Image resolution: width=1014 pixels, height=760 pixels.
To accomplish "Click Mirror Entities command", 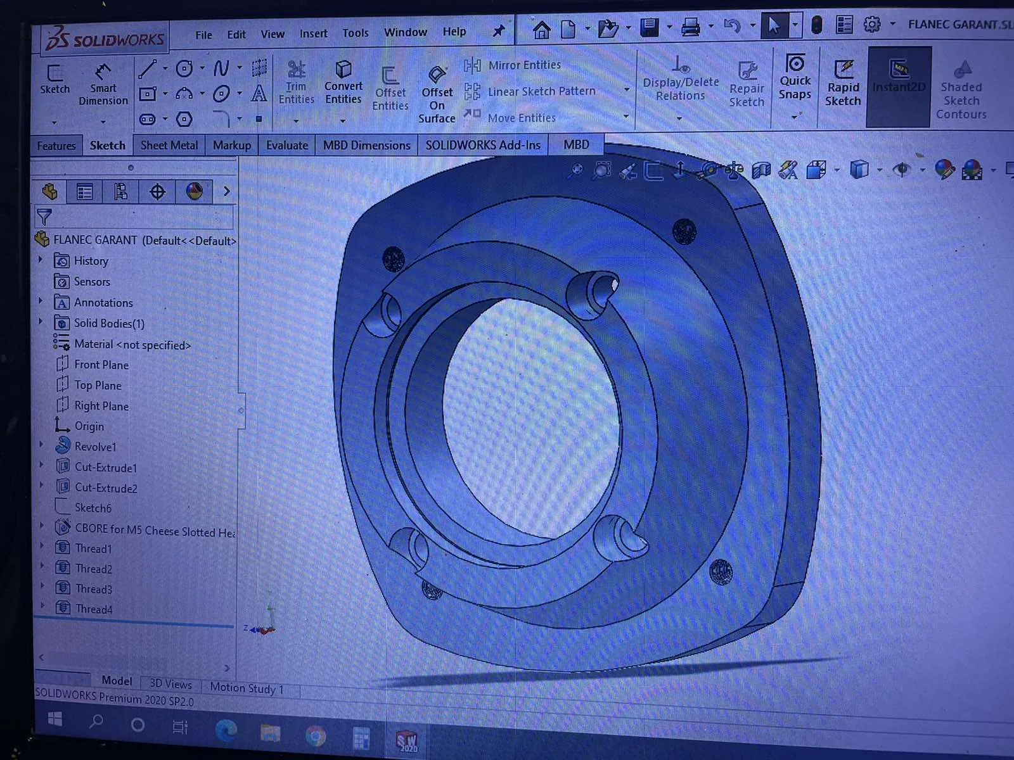I will click(512, 65).
